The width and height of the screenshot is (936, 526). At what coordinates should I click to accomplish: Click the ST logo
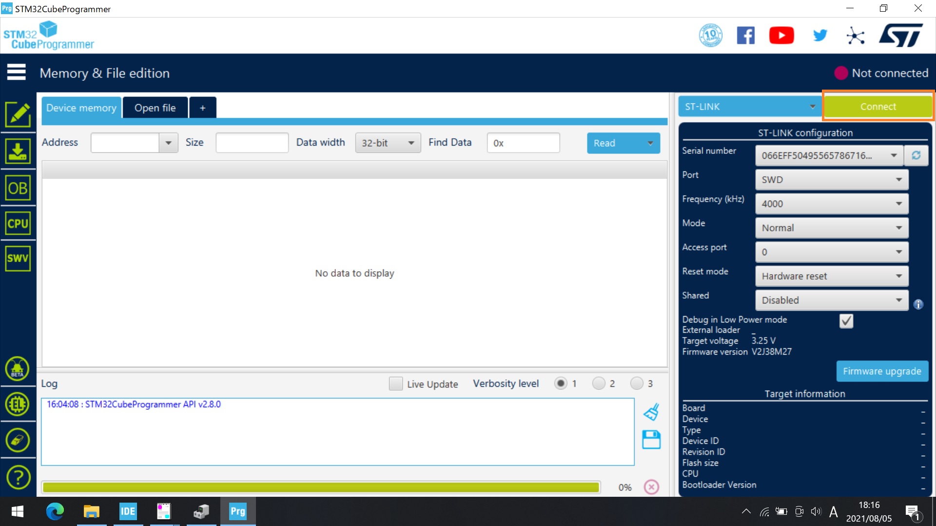point(901,36)
